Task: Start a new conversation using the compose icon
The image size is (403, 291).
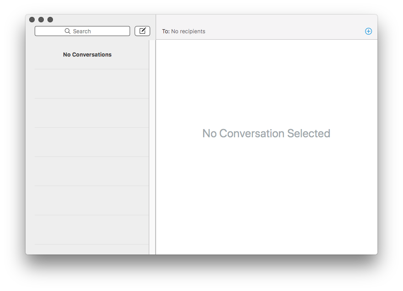Action: click(142, 31)
